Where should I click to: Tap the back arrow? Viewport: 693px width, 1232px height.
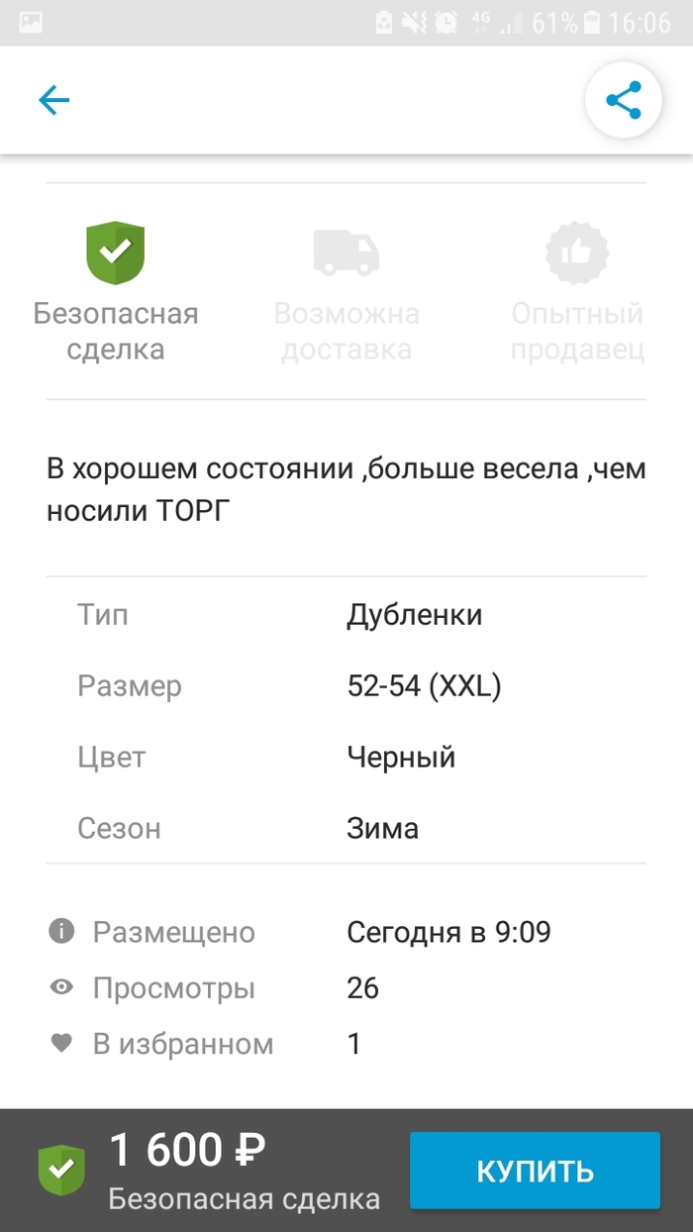[x=53, y=100]
